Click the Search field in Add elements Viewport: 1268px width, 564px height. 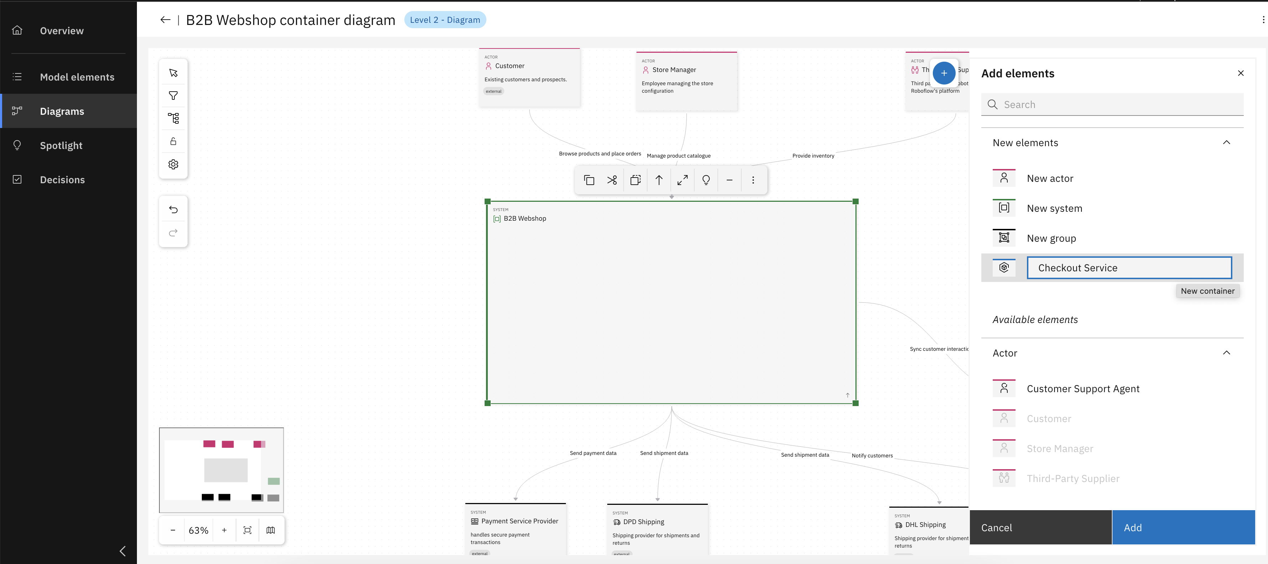(x=1113, y=104)
